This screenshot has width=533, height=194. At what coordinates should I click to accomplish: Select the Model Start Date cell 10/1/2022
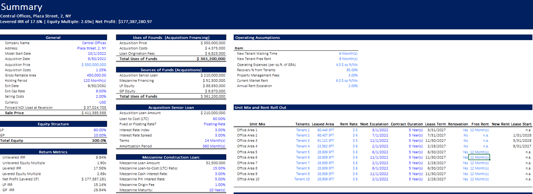click(x=97, y=54)
